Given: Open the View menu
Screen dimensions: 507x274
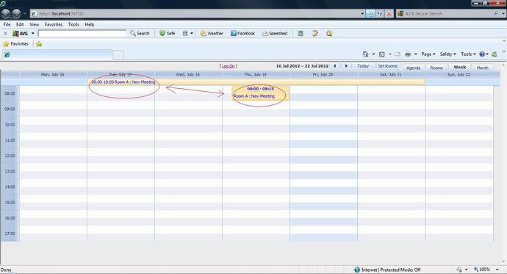Looking at the screenshot, I should pos(35,24).
